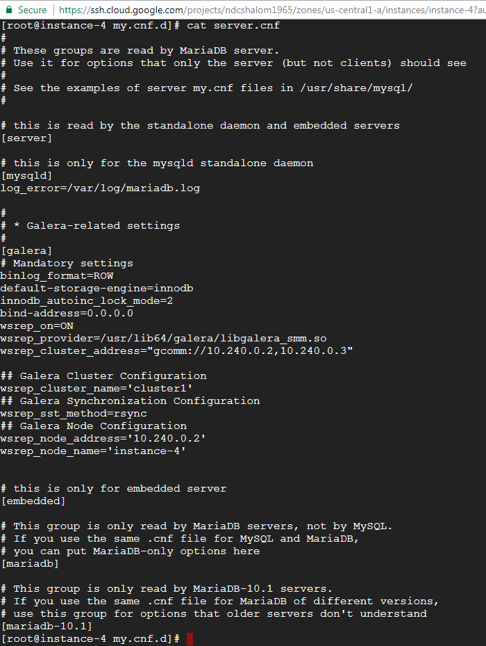486x646 pixels.
Task: Click the [mysqld] section header
Action: click(27, 176)
